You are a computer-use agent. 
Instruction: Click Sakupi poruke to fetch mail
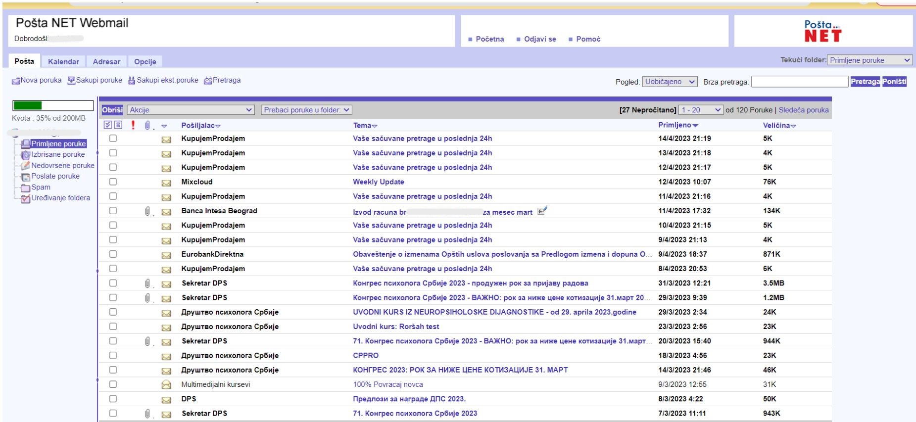[x=95, y=80]
